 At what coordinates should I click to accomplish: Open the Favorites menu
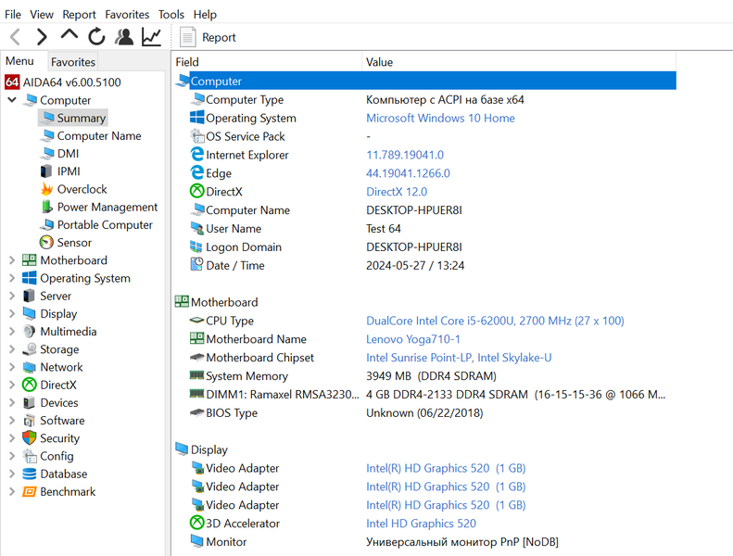pyautogui.click(x=127, y=15)
